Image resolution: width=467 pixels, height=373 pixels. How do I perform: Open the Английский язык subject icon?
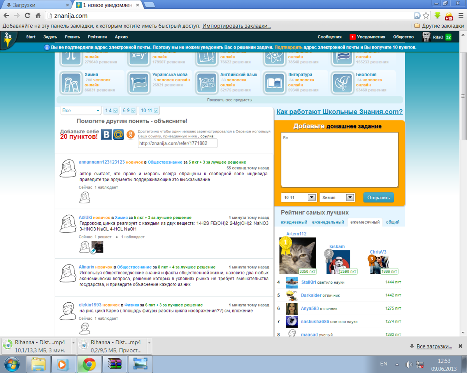click(x=207, y=83)
